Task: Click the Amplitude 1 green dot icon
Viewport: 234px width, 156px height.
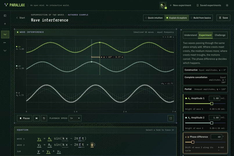Action: 186,98
